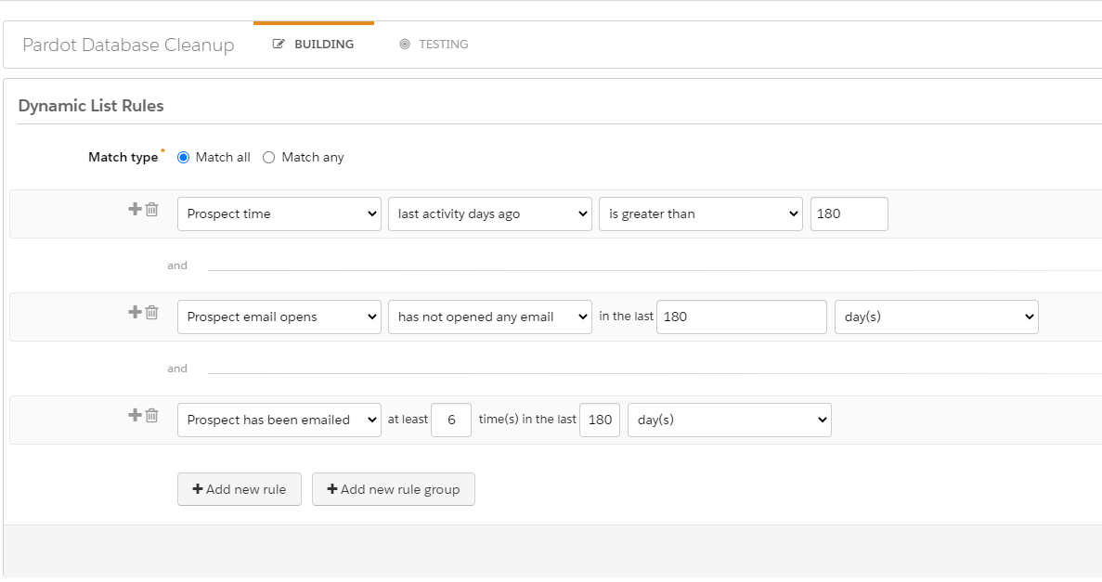Click the Add new rule button

(239, 489)
